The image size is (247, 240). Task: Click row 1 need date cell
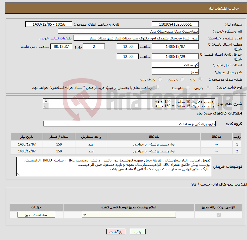pyautogui.click(x=27, y=144)
